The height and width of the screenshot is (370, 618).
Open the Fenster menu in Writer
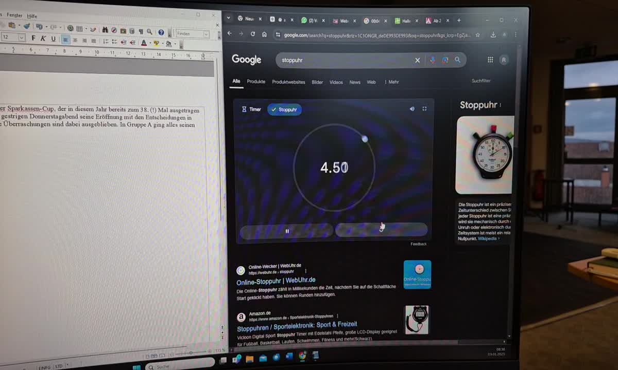click(14, 16)
